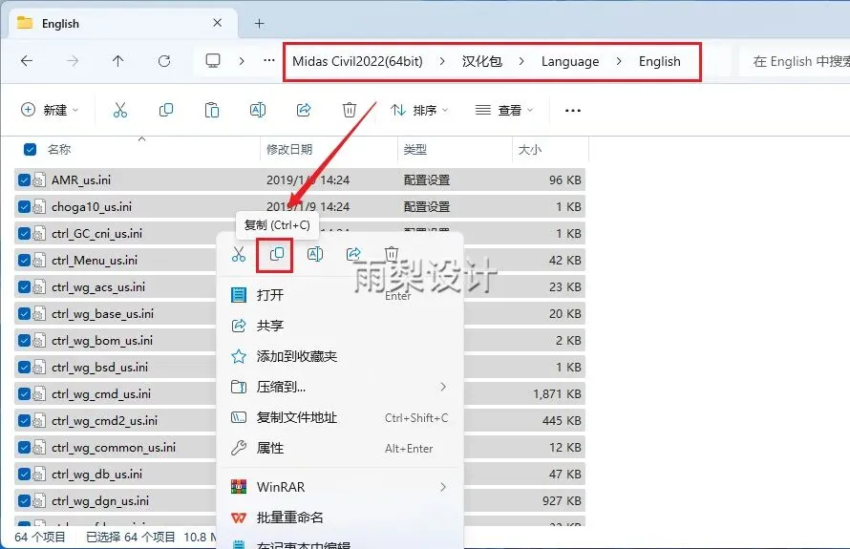Choose 添加到收藏夹 menu entry

(x=340, y=356)
